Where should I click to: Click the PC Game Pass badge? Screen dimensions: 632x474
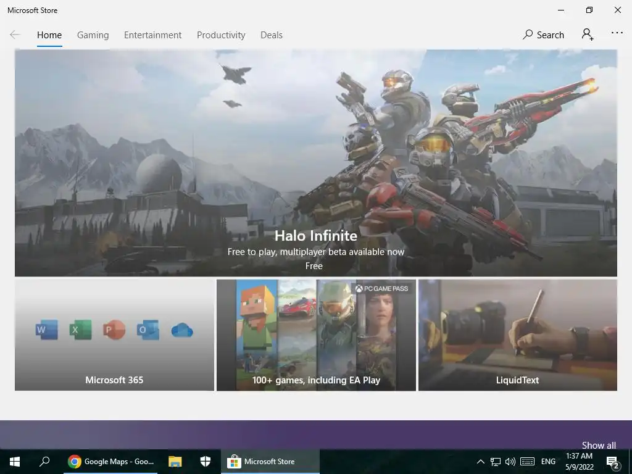[381, 289]
